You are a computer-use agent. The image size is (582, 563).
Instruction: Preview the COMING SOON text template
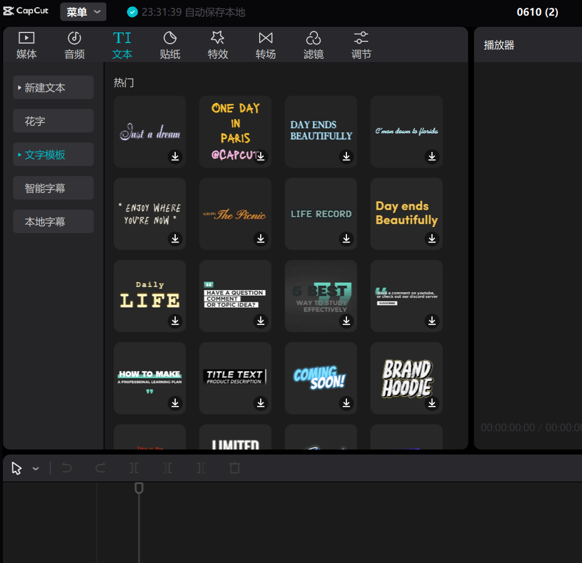coord(321,378)
